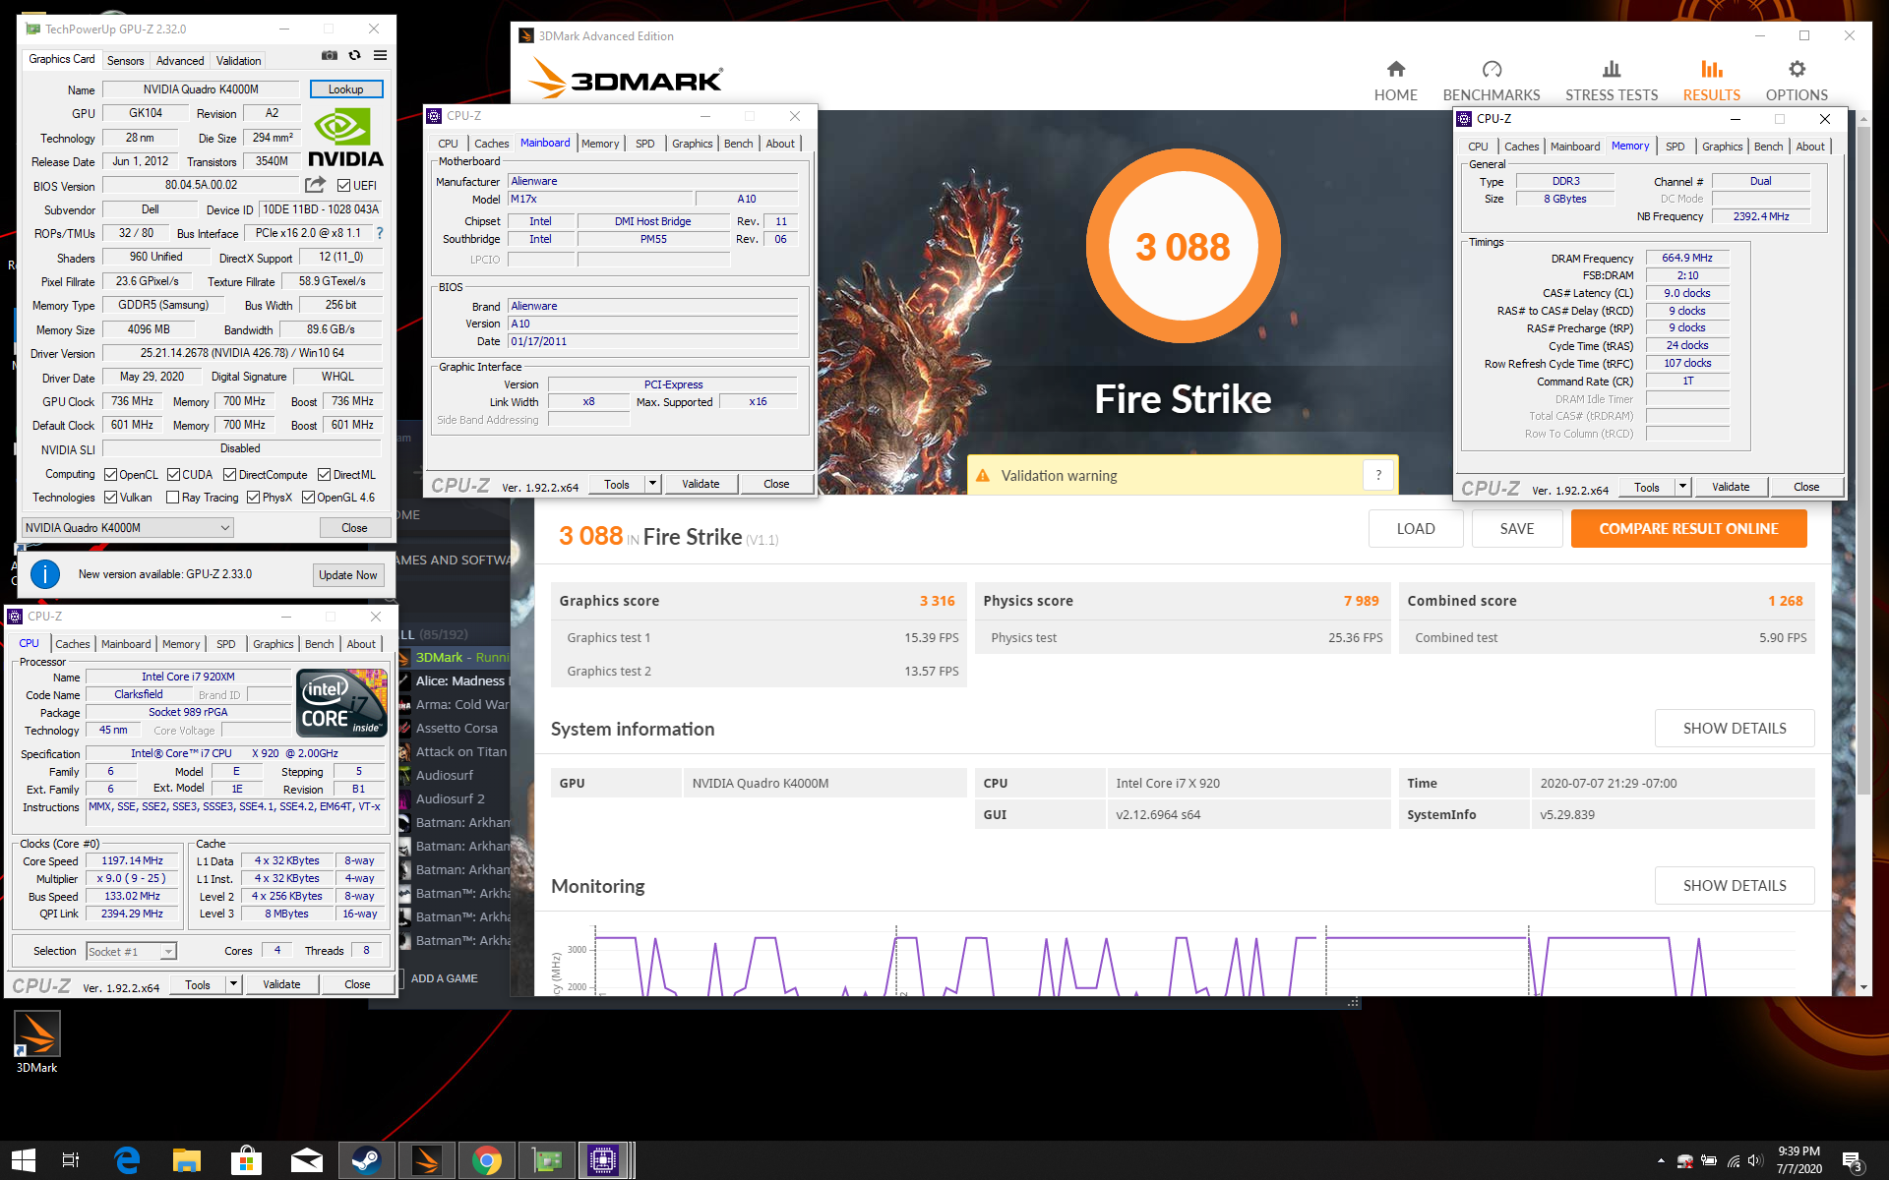This screenshot has width=1889, height=1180.
Task: Expand Tools dropdown in Memory CPU-Z window
Action: click(x=1682, y=487)
